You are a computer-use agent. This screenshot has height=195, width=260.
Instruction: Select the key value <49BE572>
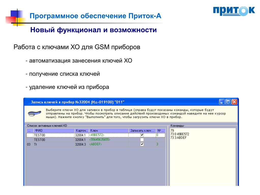(97, 135)
